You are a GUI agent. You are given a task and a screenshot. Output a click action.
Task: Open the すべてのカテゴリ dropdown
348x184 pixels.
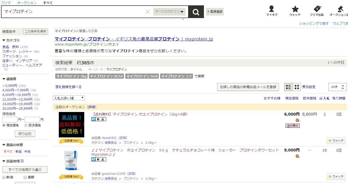click(x=169, y=11)
